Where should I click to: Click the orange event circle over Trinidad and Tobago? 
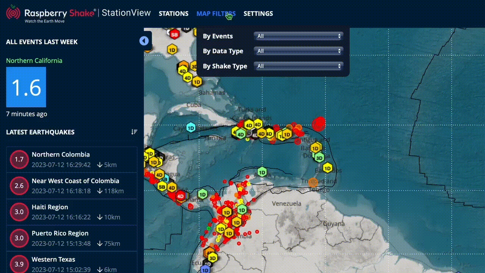[x=313, y=182]
